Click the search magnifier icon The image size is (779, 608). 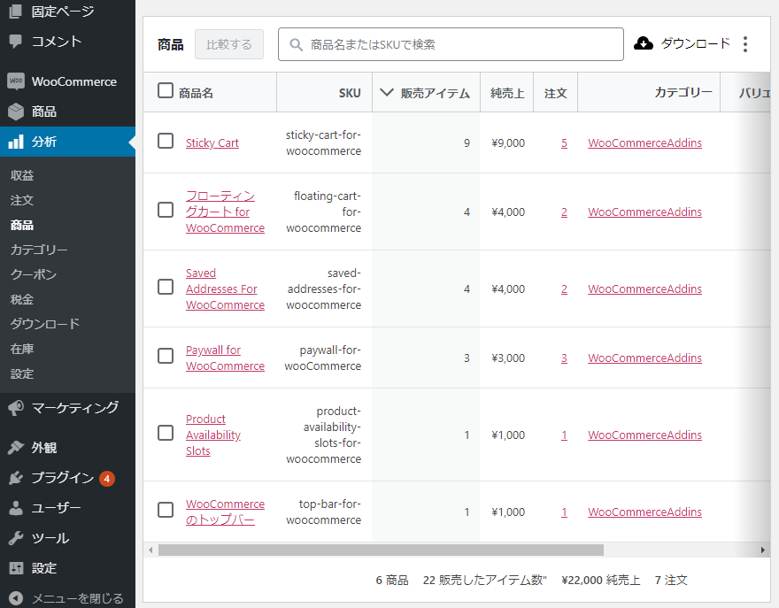click(x=296, y=45)
